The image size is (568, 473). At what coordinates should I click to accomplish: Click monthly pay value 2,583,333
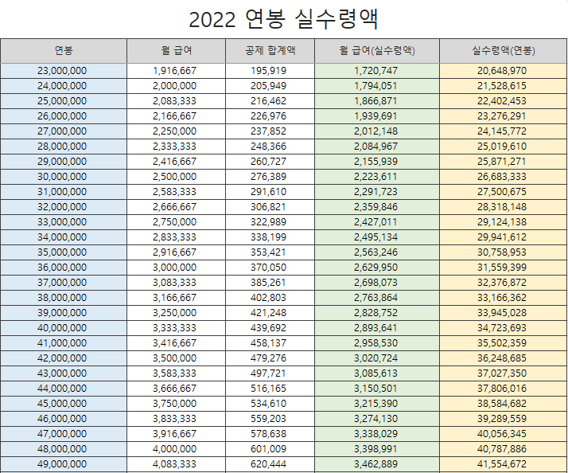174,192
